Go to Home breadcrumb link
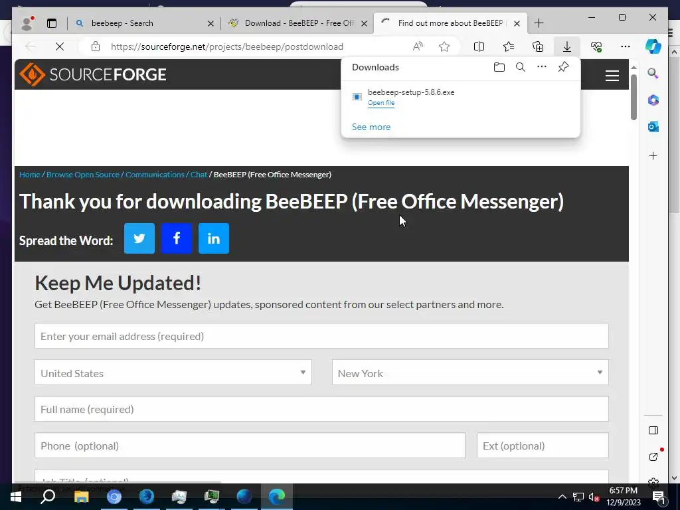The image size is (680, 510). [x=29, y=175]
